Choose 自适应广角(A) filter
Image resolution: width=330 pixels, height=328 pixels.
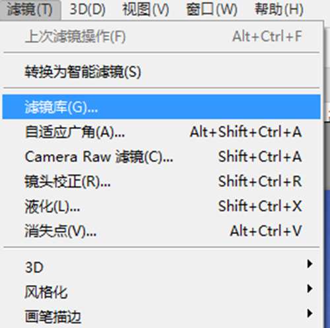pyautogui.click(x=162, y=132)
